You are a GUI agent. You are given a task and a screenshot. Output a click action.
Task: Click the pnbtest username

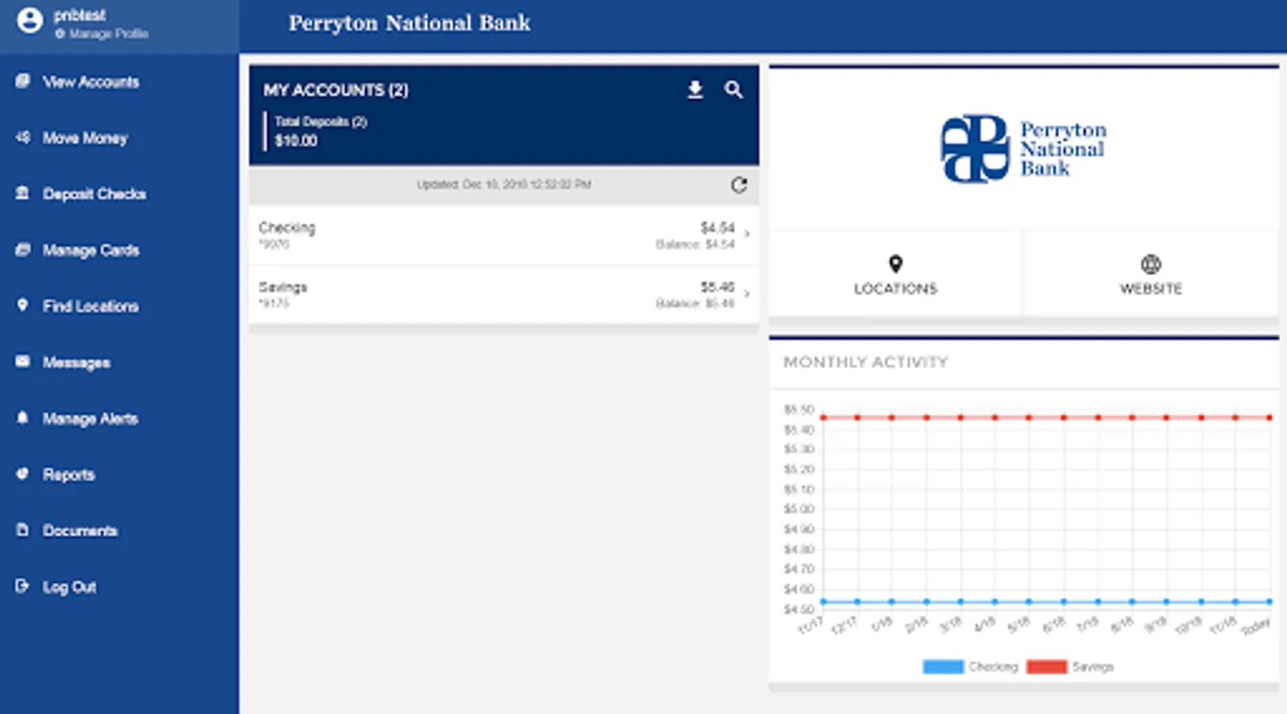point(79,15)
